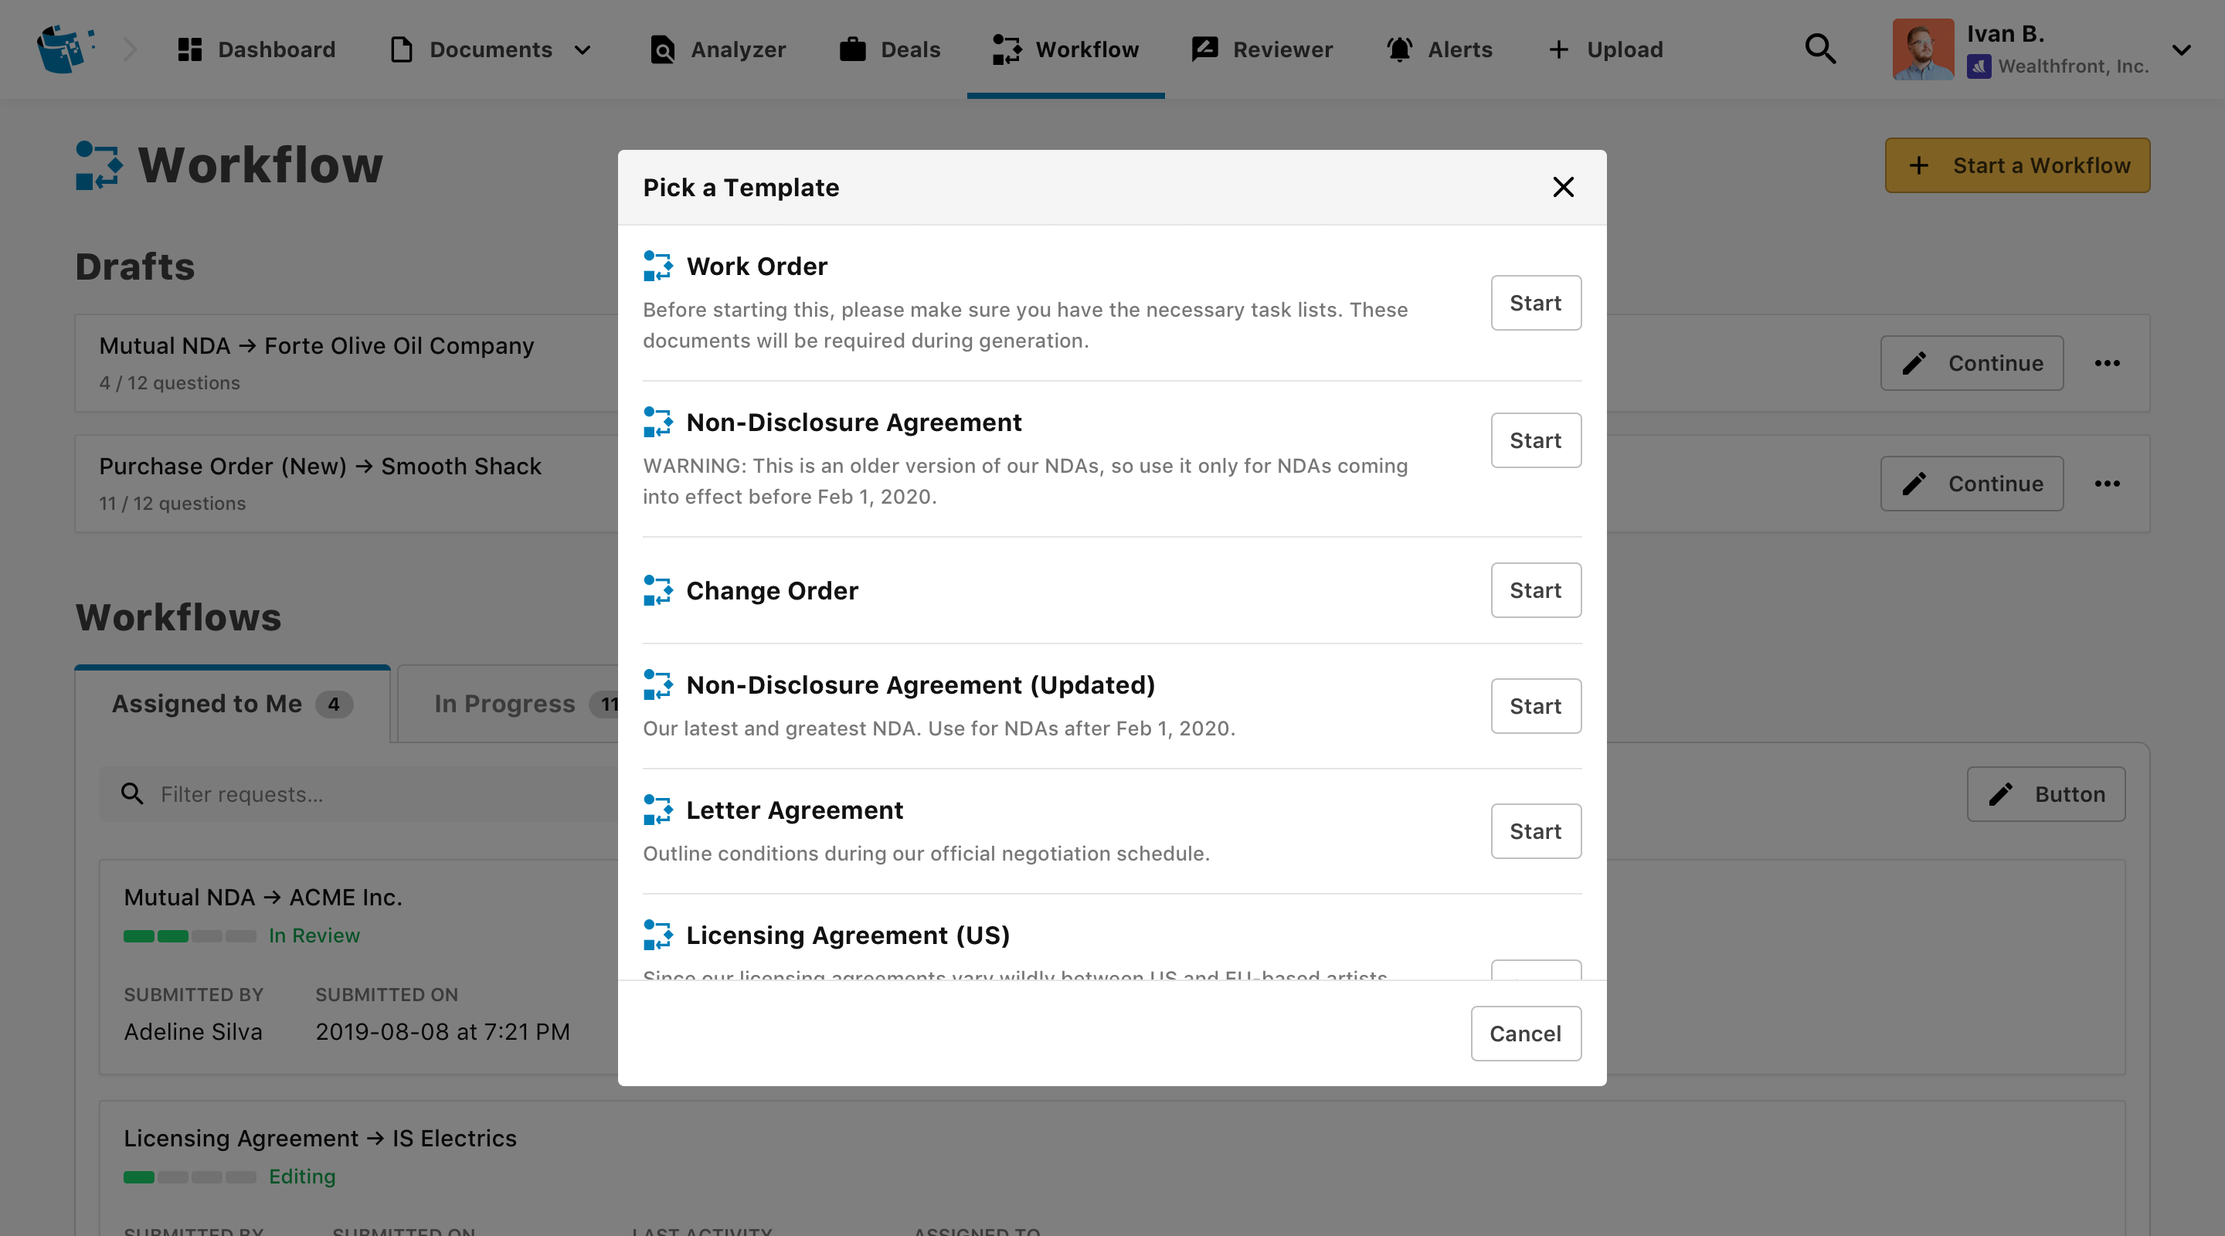Click the Analyzer magnifier-document icon

[663, 49]
